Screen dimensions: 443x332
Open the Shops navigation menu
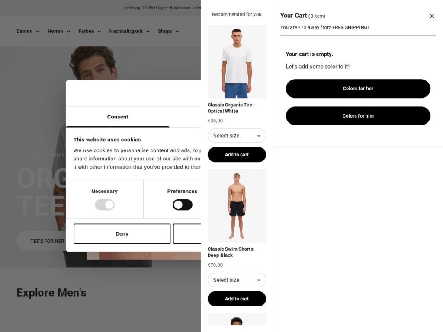tap(168, 31)
